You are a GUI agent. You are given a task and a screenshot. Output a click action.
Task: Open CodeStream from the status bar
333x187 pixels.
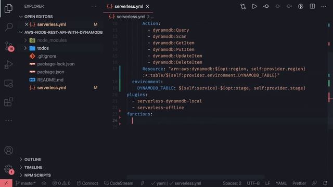pos(119,183)
